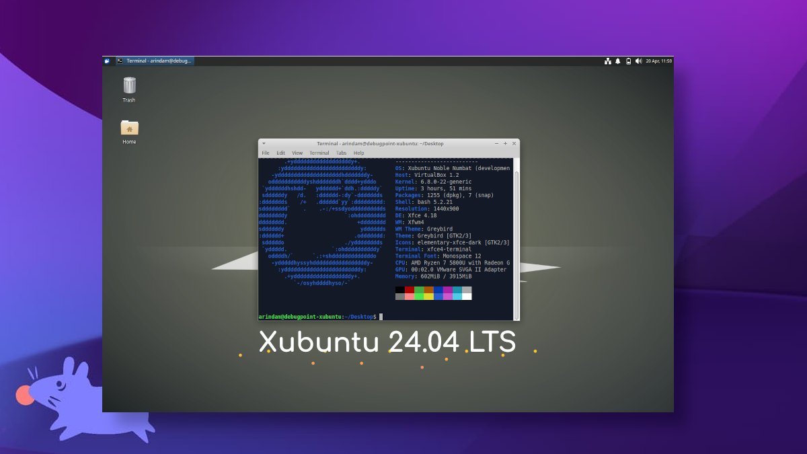Click the 'arindam@debugpoint-xubuntu' prompt text
The width and height of the screenshot is (807, 454).
(300, 317)
